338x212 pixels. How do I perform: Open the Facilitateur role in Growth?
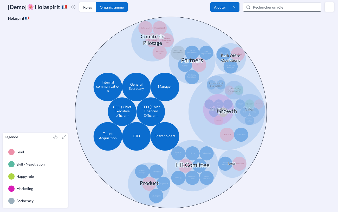tap(241, 135)
